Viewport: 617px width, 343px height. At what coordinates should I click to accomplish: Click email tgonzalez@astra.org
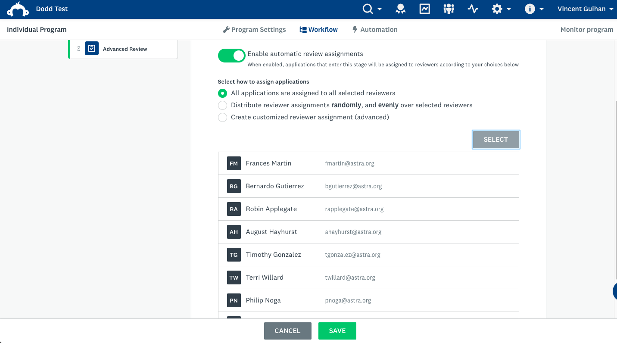click(352, 255)
